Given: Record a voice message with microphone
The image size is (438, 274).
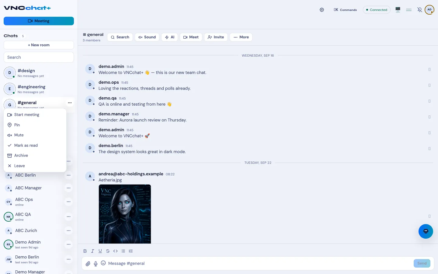Looking at the screenshot, I should click(x=96, y=264).
